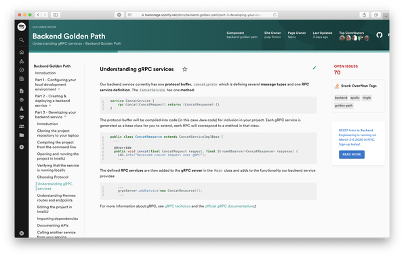Click the READ MORE button
The image size is (404, 257).
point(351,154)
